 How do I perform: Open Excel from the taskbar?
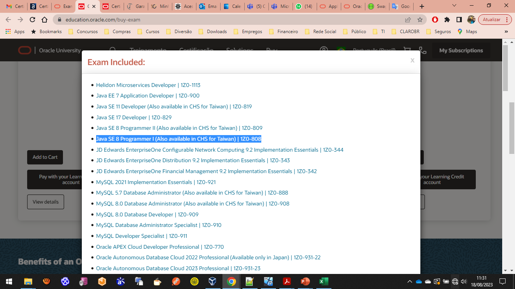[324, 281]
